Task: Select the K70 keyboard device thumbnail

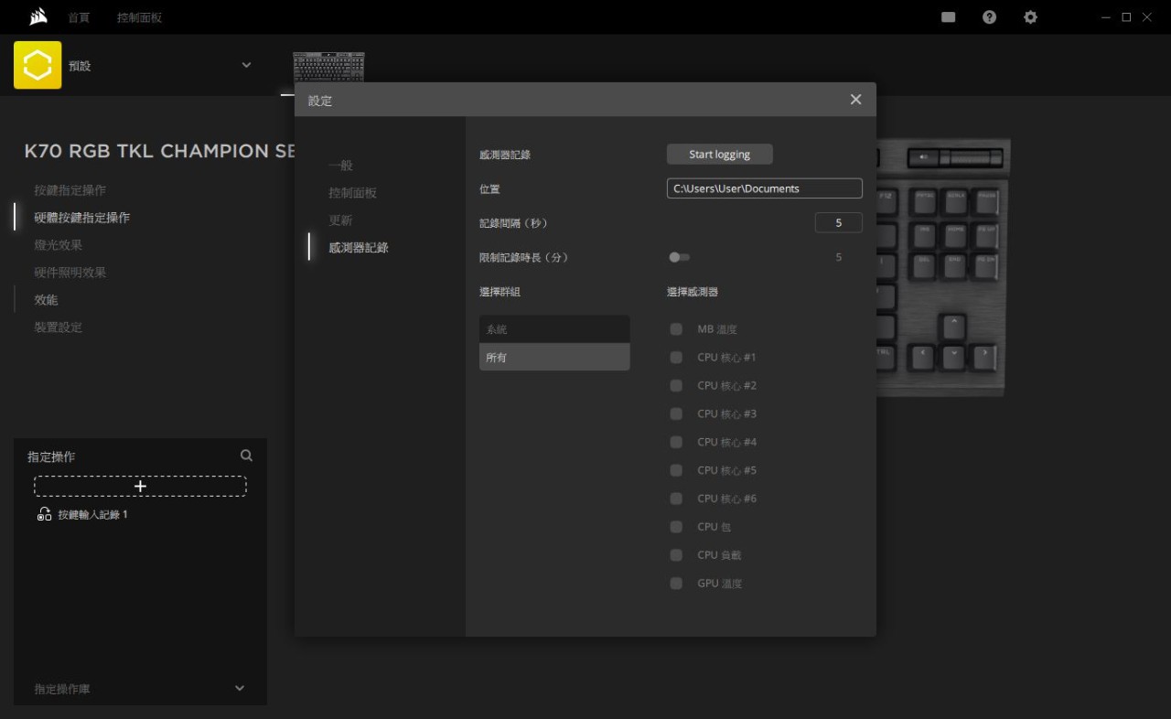Action: 328,67
